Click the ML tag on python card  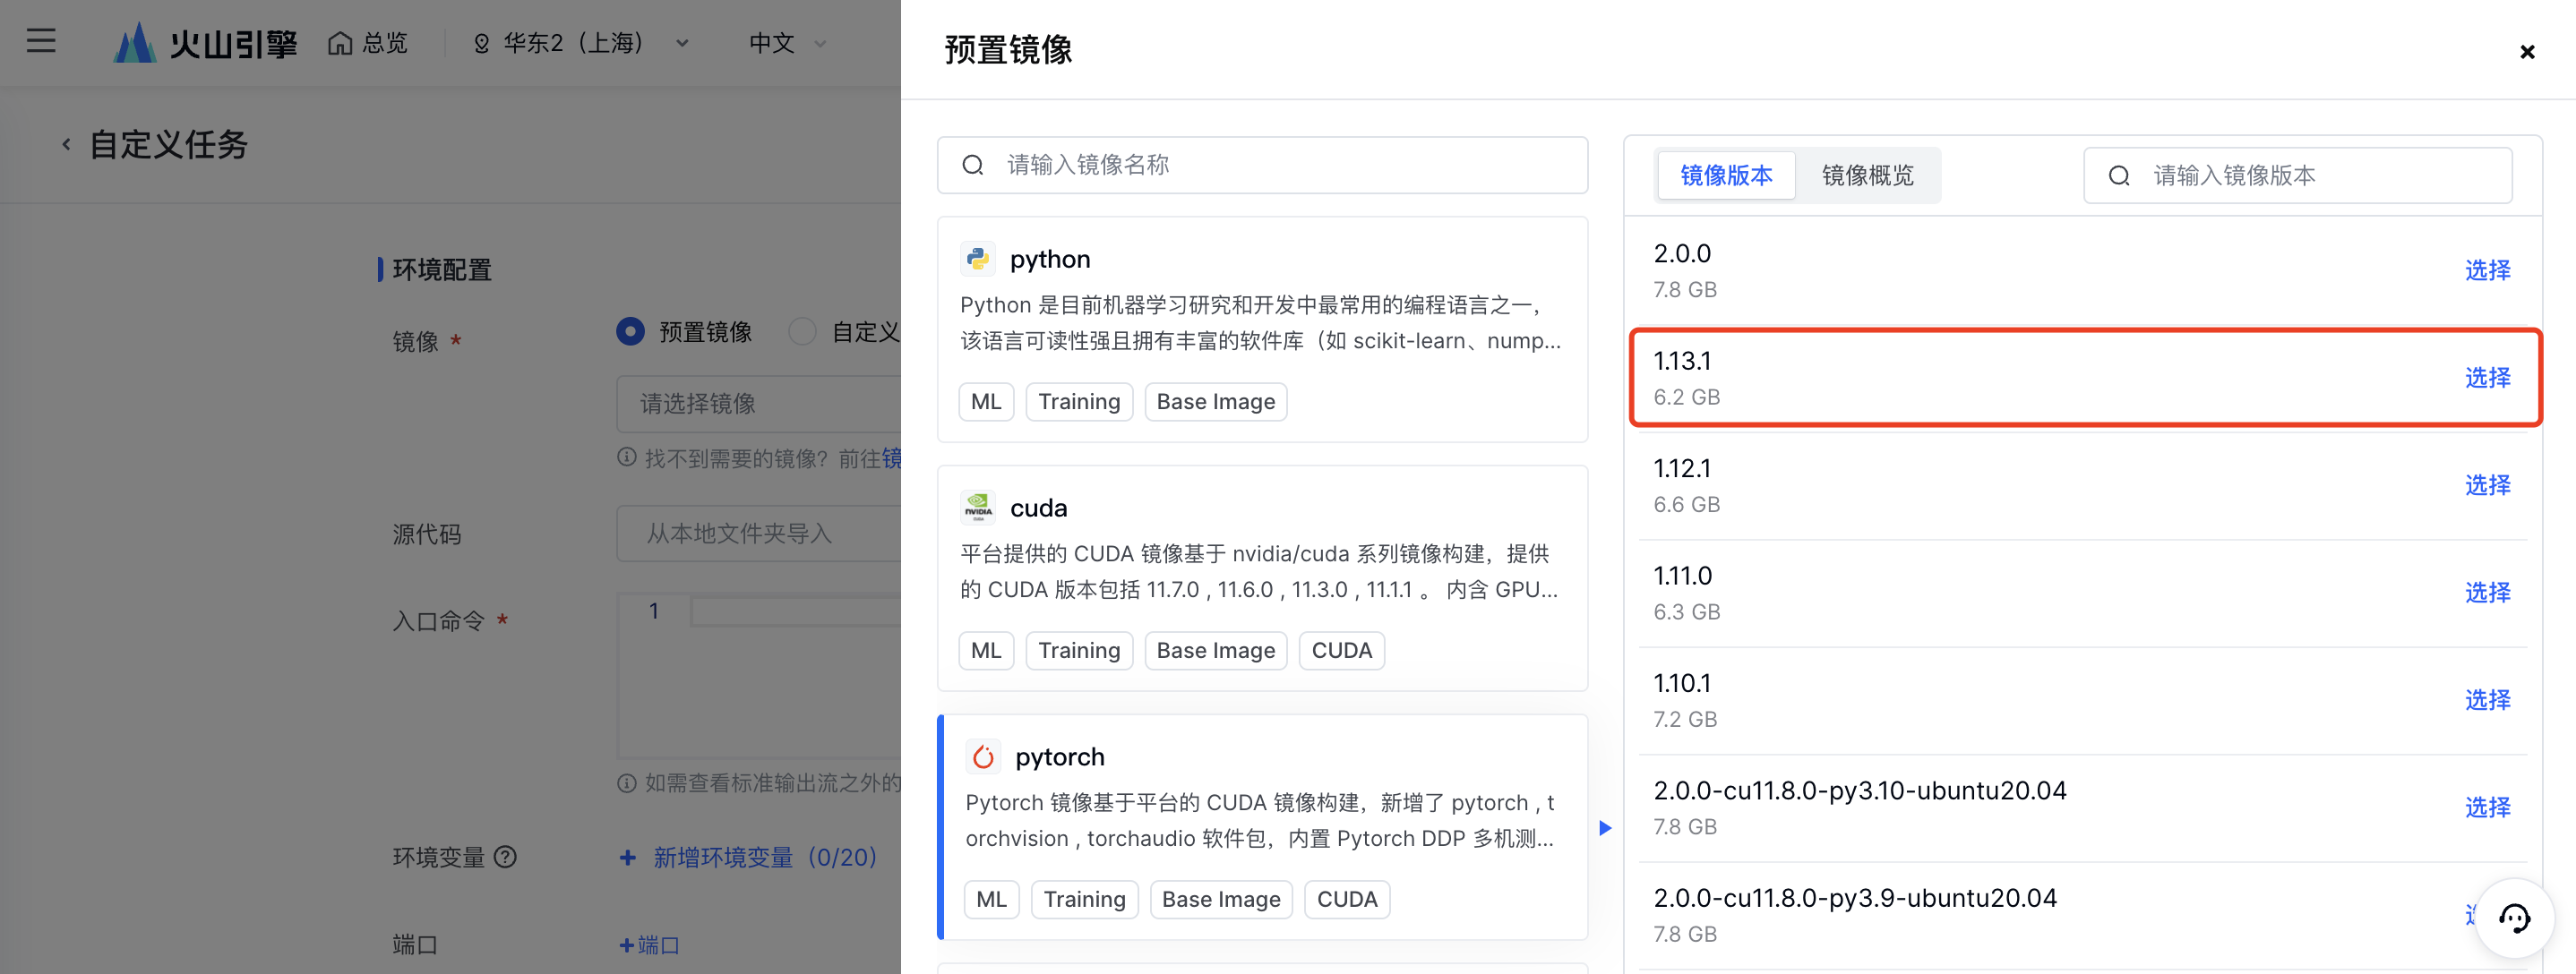(986, 402)
